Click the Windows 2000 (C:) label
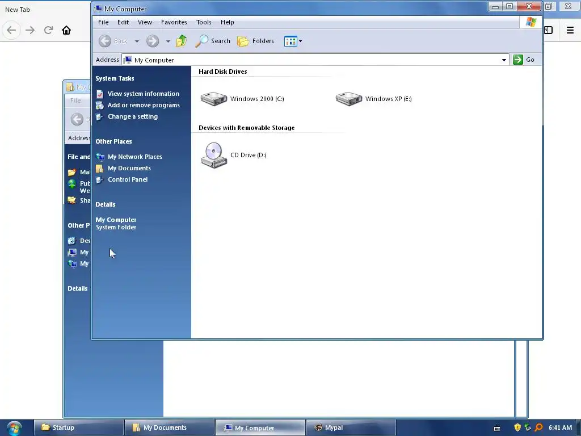This screenshot has width=581, height=436. (257, 99)
